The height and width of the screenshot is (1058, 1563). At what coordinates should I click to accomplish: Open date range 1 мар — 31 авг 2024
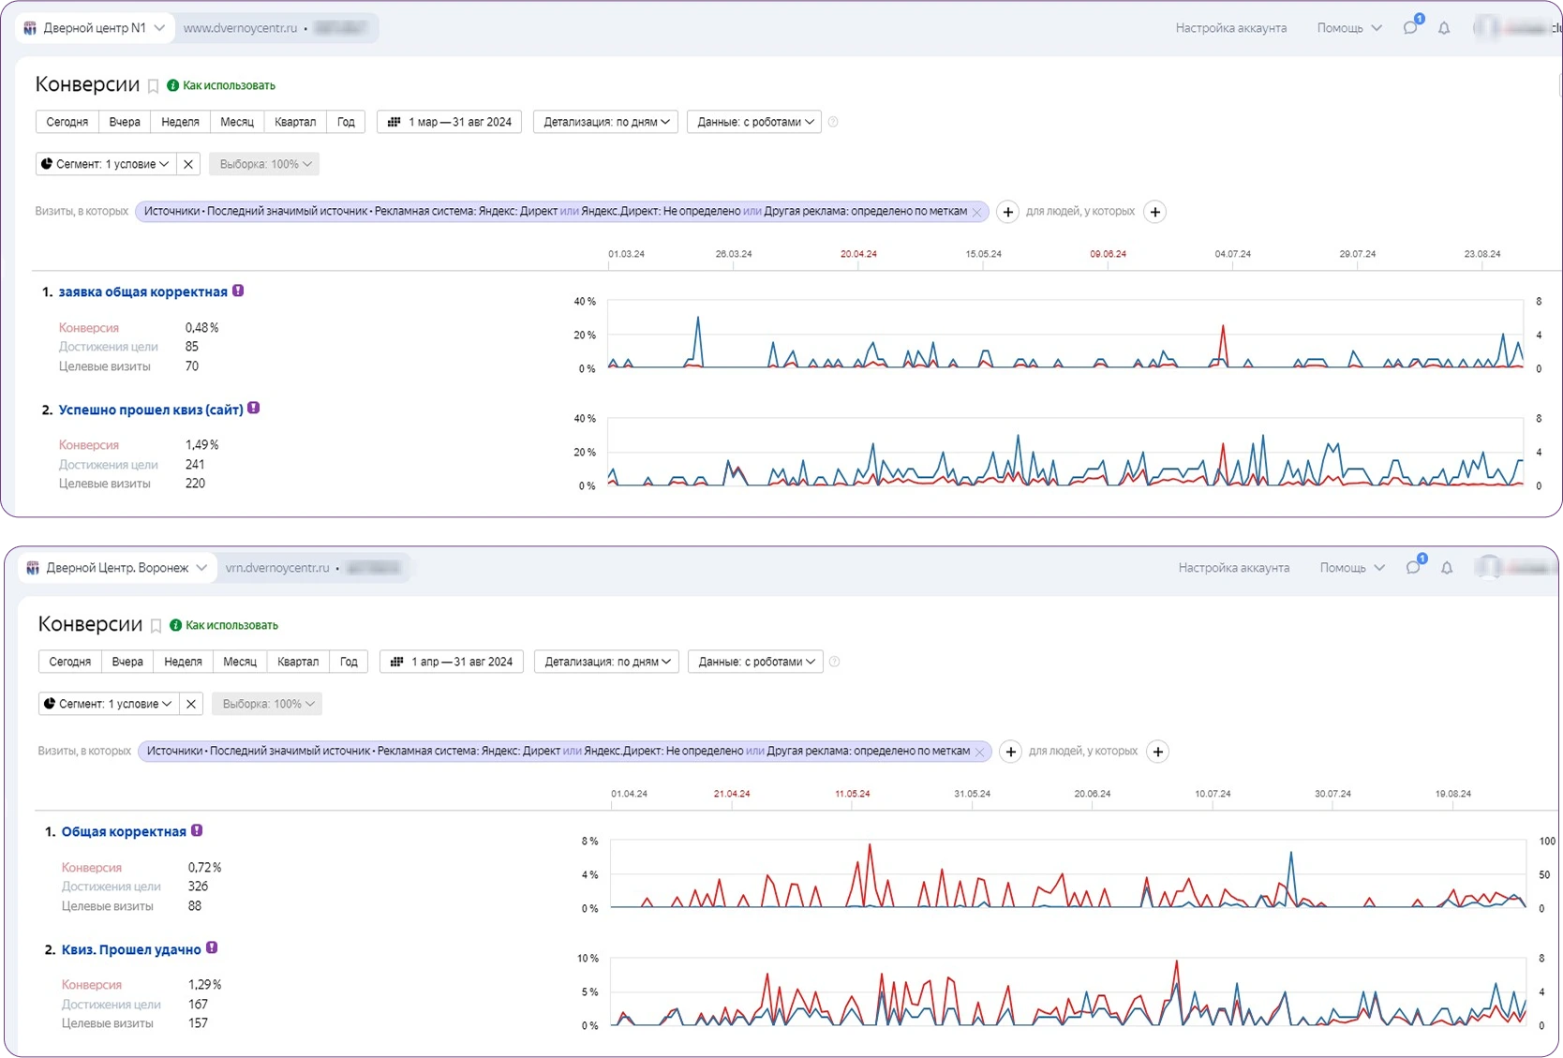click(450, 122)
